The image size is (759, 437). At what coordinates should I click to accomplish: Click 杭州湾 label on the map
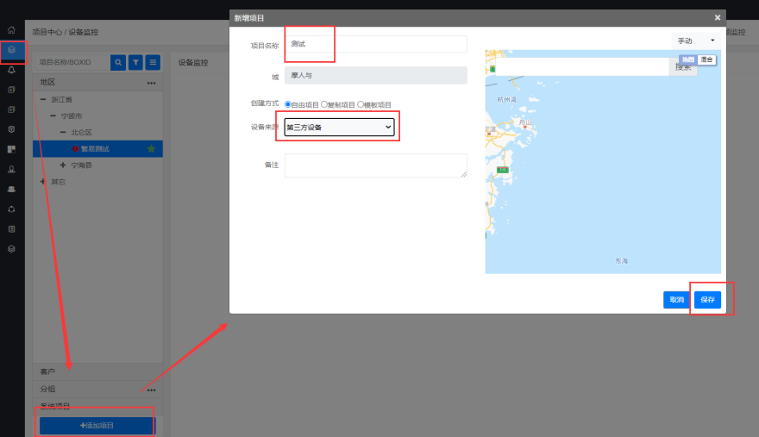[x=507, y=100]
